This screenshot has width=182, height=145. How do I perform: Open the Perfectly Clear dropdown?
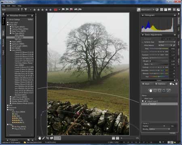tap(167, 42)
